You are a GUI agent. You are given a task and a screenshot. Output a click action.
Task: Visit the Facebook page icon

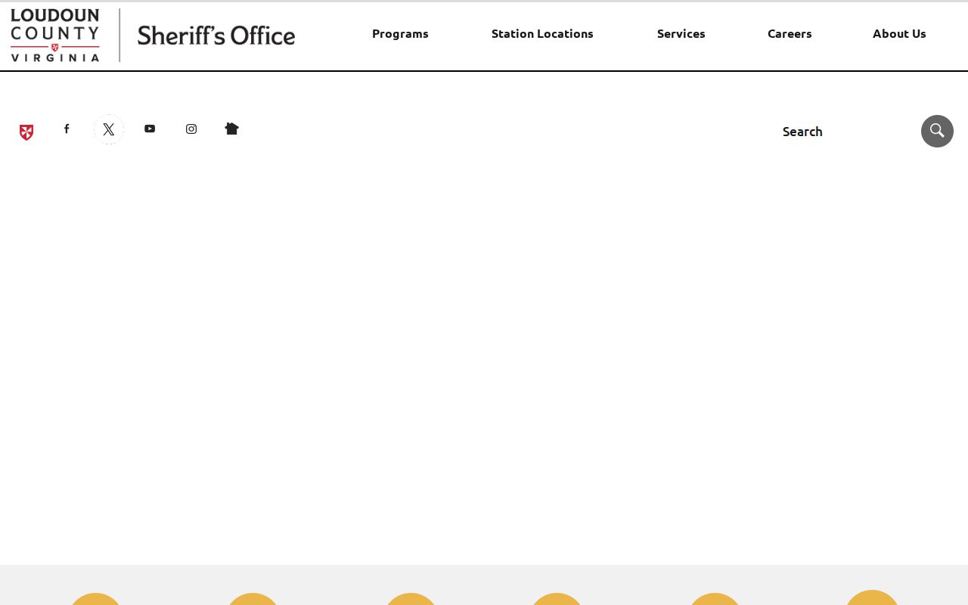67,129
